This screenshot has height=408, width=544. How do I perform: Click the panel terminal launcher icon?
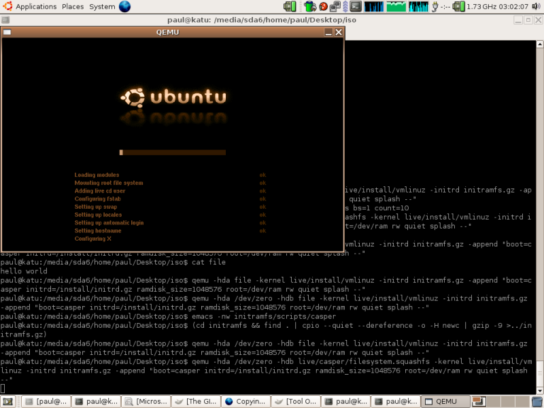coord(355,6)
